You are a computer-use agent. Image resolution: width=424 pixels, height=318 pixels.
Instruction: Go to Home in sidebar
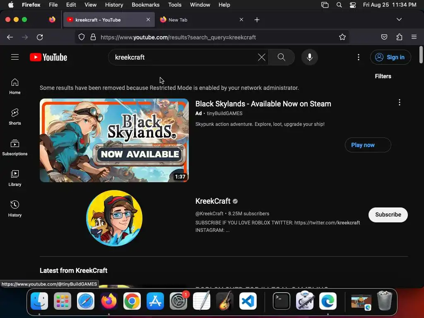coord(15,87)
